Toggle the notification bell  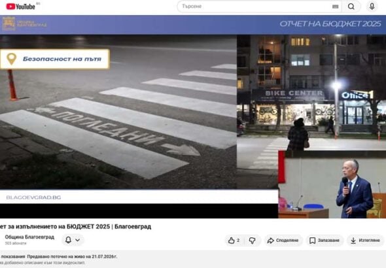[x=68, y=240]
